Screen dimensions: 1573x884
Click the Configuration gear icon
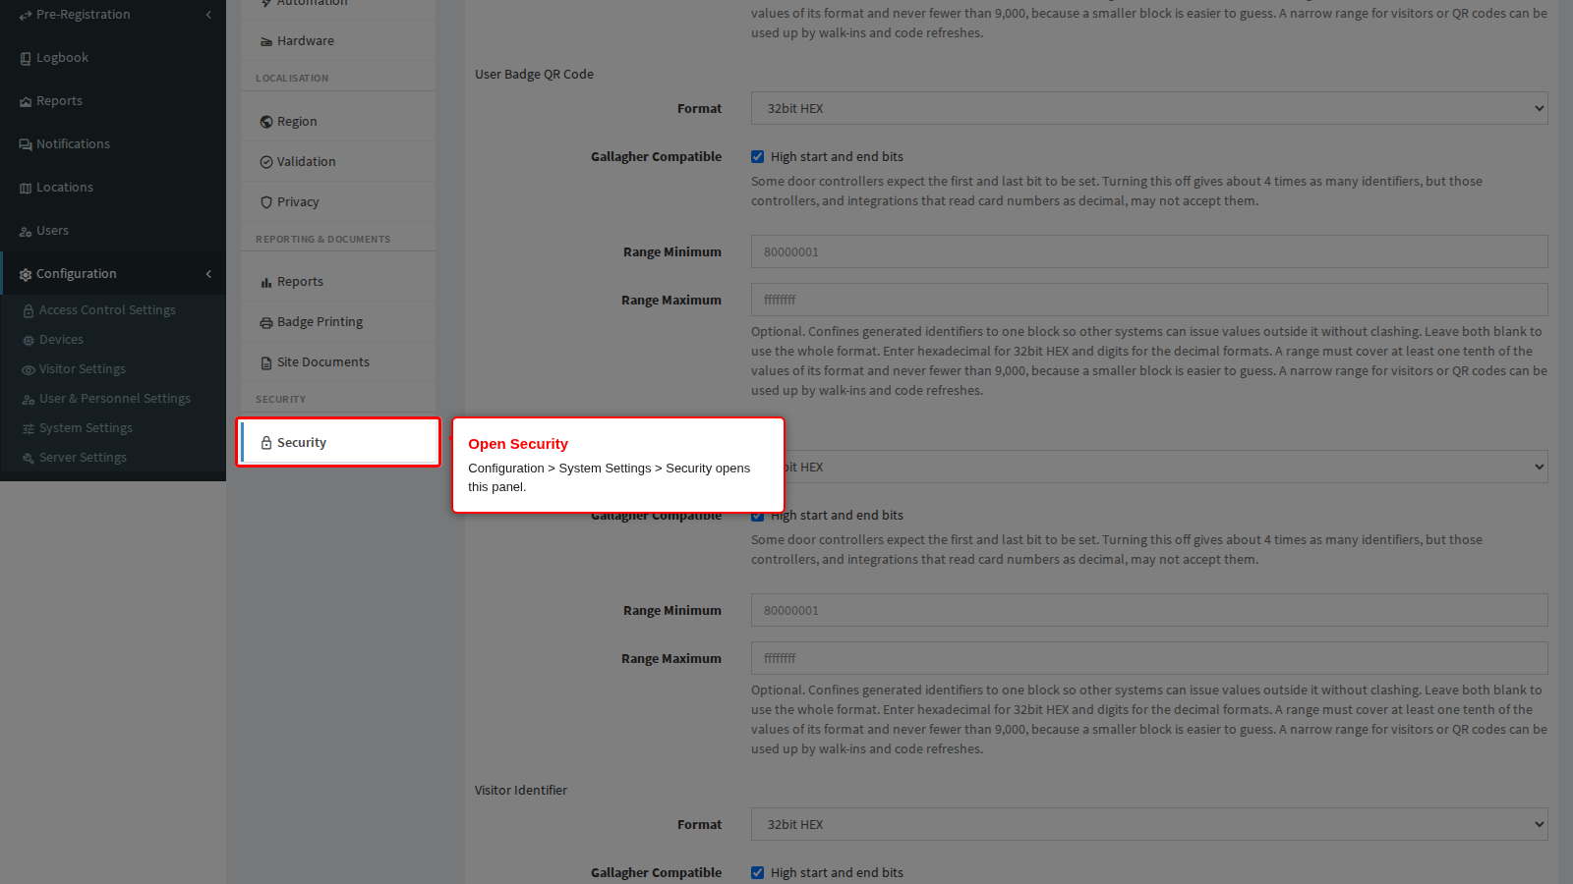pos(26,274)
